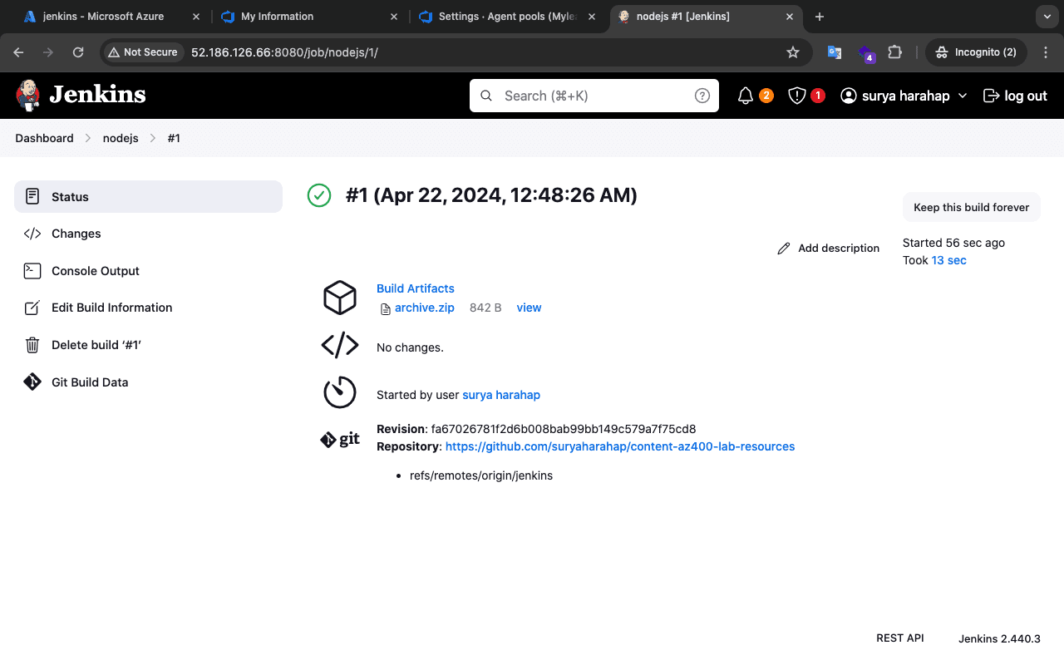Click the browser address bar URL
The image size is (1064, 665).
point(284,52)
